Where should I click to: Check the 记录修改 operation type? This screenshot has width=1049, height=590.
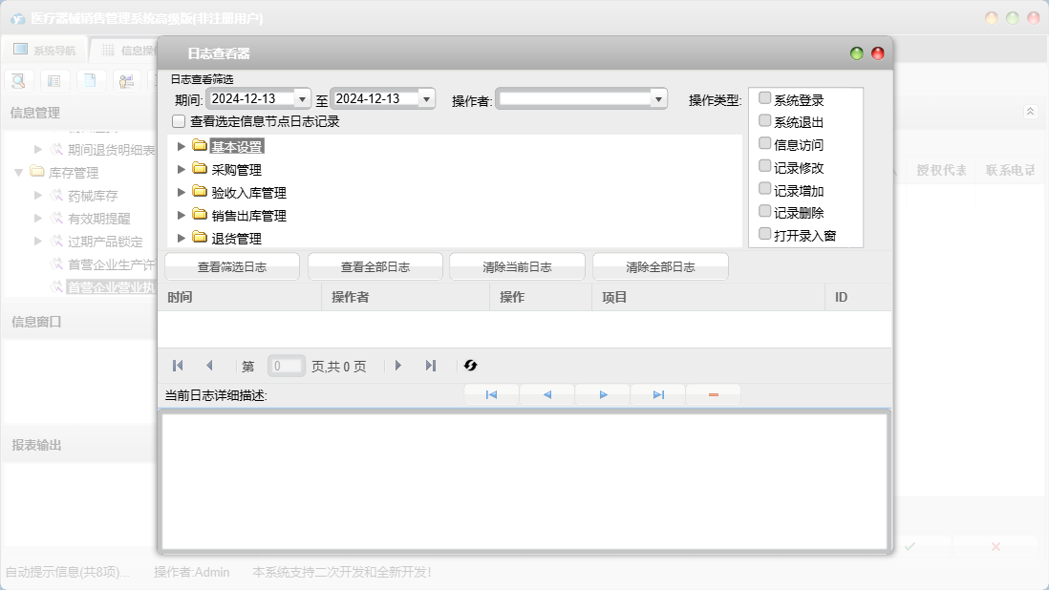(x=764, y=166)
